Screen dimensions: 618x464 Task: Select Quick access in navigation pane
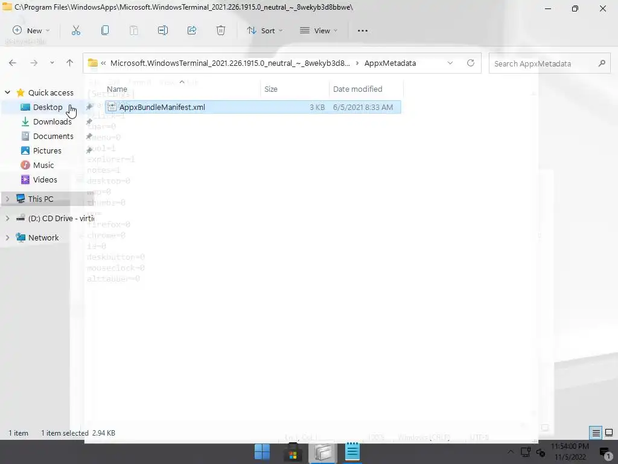click(x=51, y=92)
